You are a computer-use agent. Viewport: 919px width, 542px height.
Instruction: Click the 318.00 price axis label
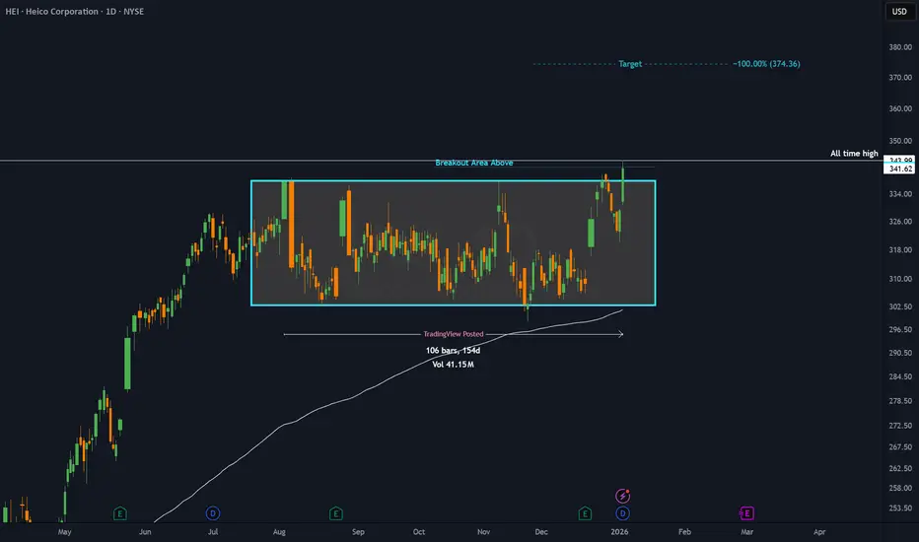pyautogui.click(x=900, y=250)
